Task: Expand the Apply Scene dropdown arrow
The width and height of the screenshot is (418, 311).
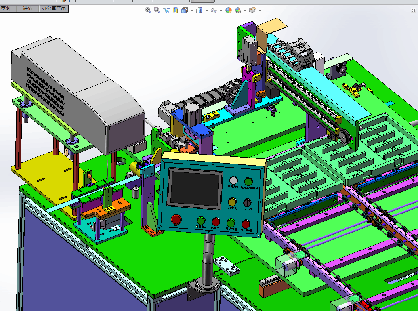Action: point(245,11)
